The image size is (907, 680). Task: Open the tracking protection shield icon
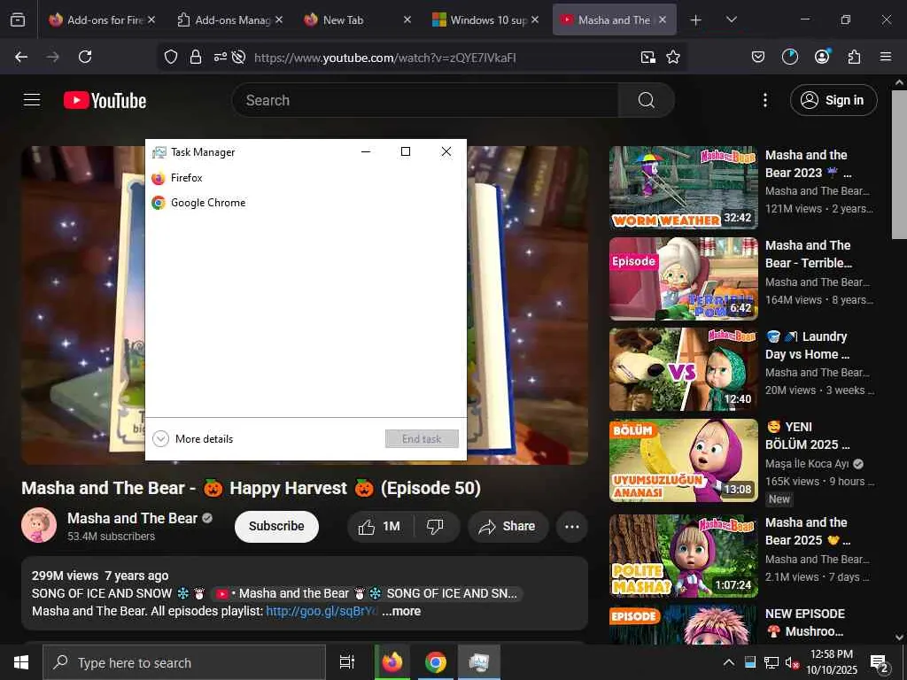[171, 57]
